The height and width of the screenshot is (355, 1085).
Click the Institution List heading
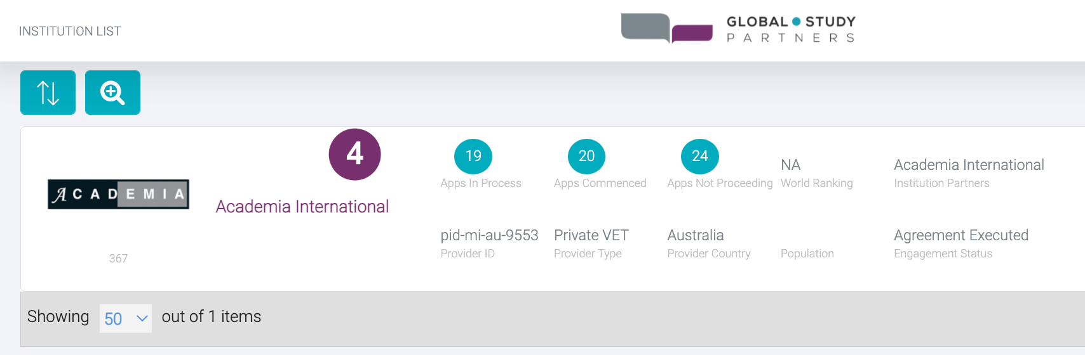coord(70,31)
